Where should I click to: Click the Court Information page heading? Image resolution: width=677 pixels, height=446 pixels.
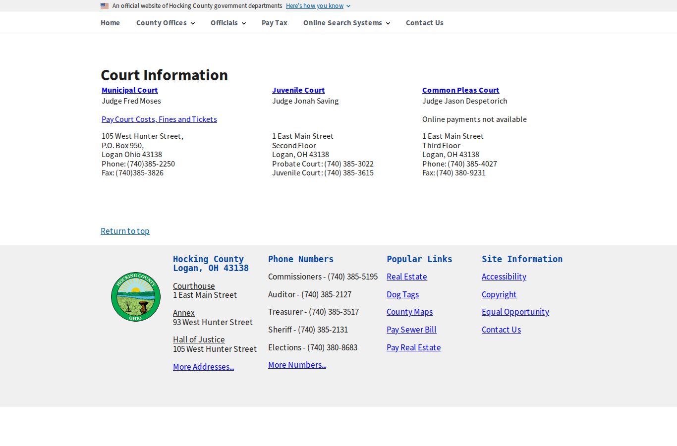point(165,75)
